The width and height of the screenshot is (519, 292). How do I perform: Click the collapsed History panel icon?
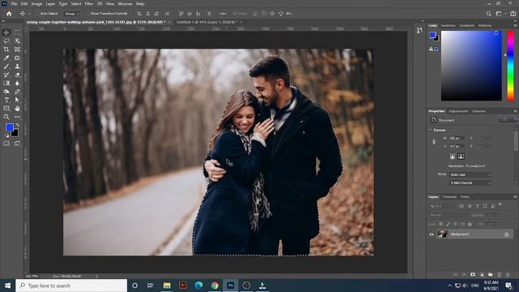point(419,31)
